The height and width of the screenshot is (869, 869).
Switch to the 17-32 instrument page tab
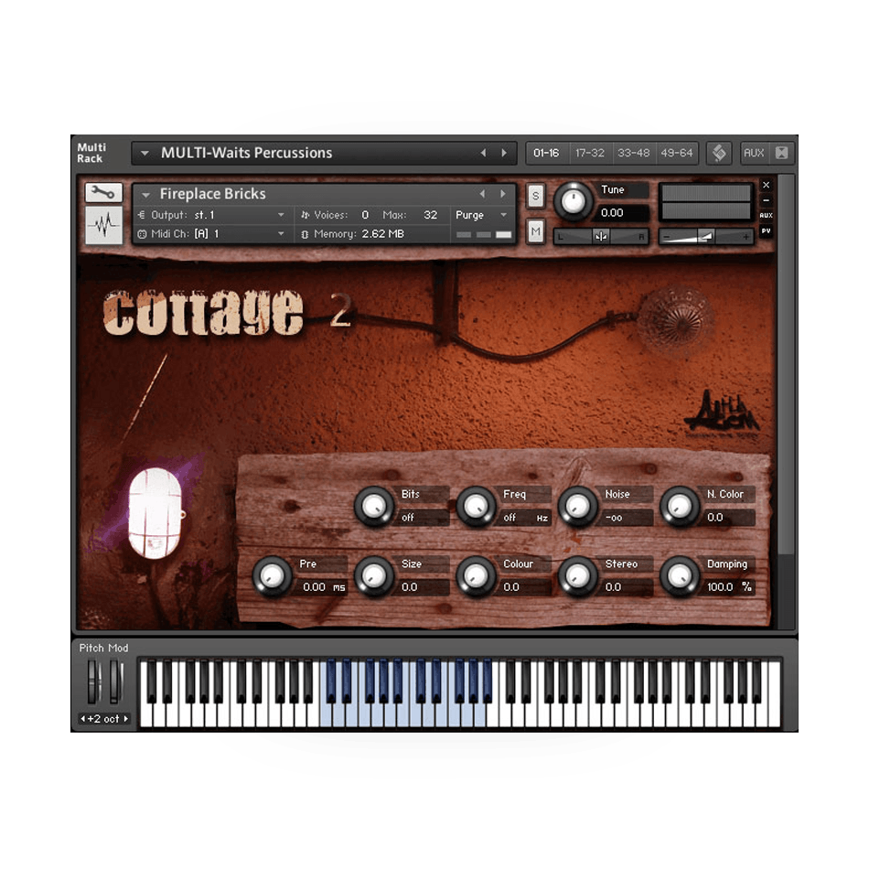tap(590, 153)
